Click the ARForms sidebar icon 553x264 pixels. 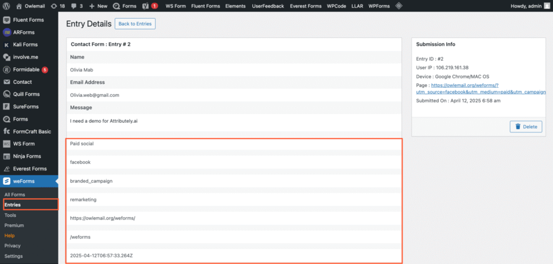point(7,32)
